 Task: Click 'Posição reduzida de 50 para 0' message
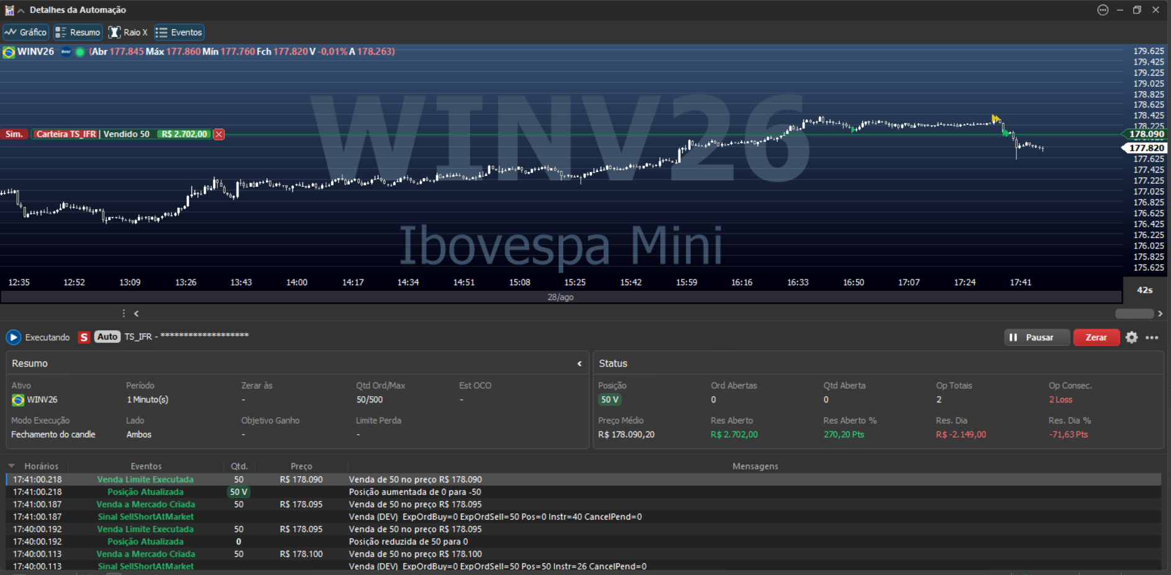coord(408,541)
